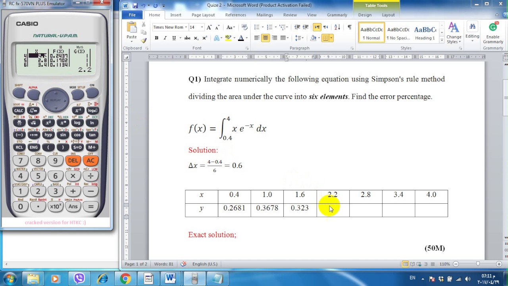Click the Paste icon

[132, 28]
